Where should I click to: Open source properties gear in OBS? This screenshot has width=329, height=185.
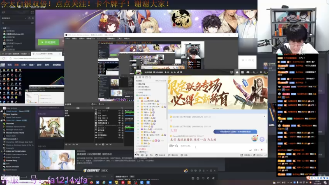click(x=103, y=145)
